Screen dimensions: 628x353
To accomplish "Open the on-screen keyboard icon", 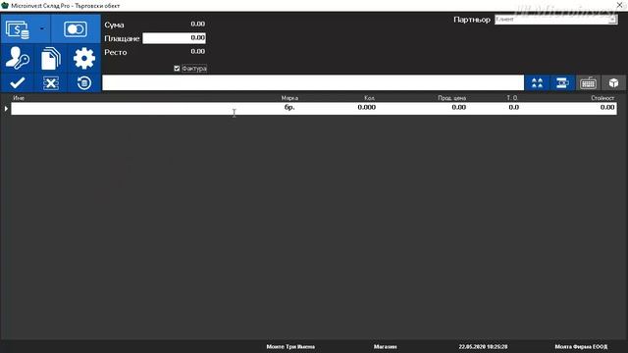I will coord(588,82).
